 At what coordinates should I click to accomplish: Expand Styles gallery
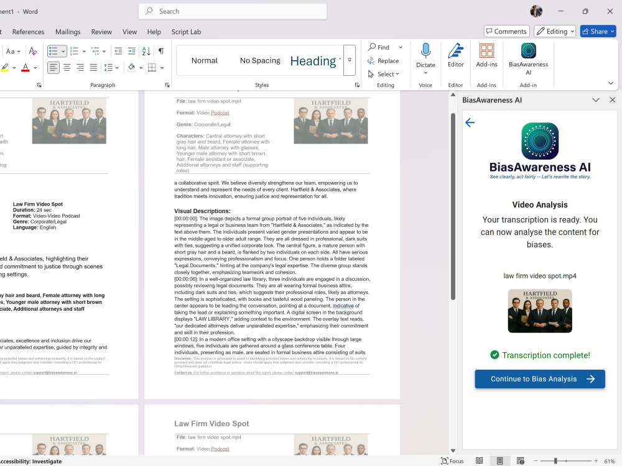[350, 60]
